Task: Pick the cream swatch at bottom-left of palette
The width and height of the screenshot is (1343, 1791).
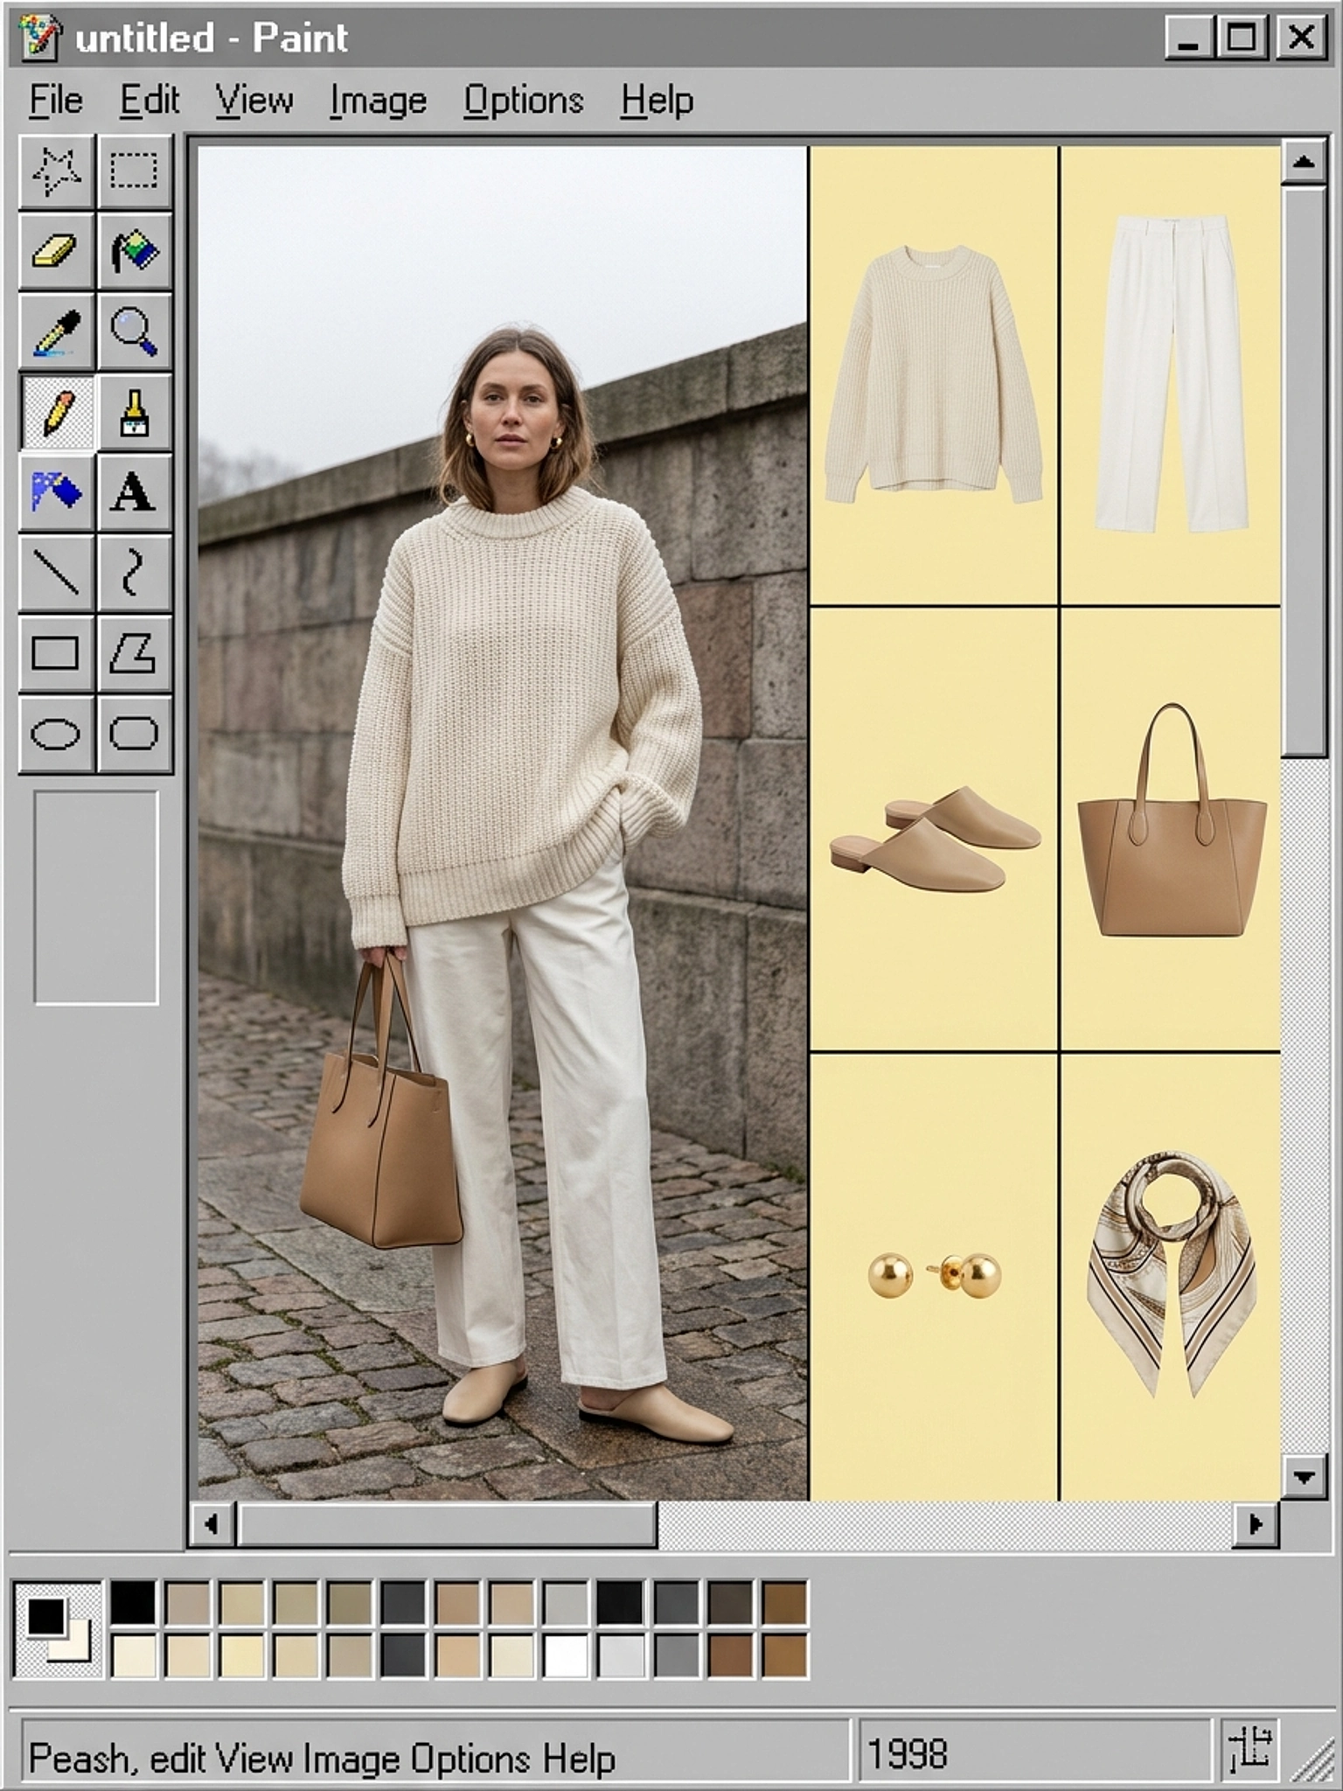Action: [x=133, y=1655]
